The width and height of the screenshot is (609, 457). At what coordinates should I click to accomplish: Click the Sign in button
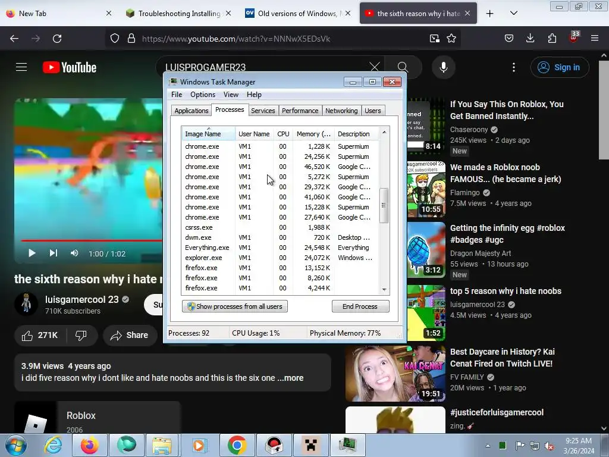[559, 67]
